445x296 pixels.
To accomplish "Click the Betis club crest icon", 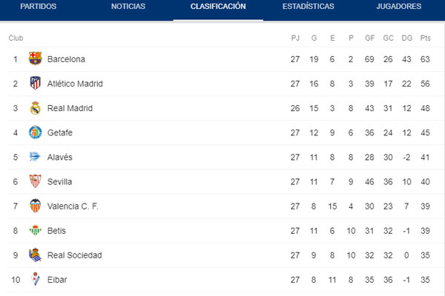I will point(35,231).
